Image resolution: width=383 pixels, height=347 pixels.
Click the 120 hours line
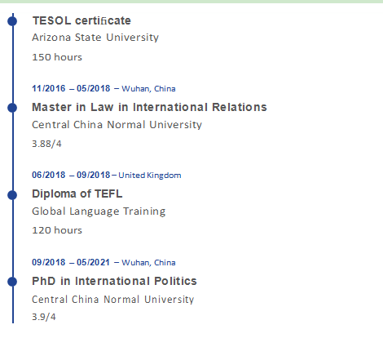click(57, 230)
